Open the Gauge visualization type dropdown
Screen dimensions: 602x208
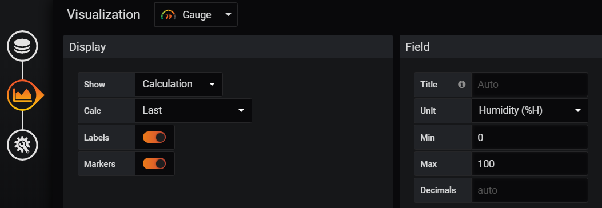196,15
